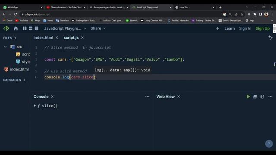
Task: Click the Sign Up button
Action: (x=263, y=28)
